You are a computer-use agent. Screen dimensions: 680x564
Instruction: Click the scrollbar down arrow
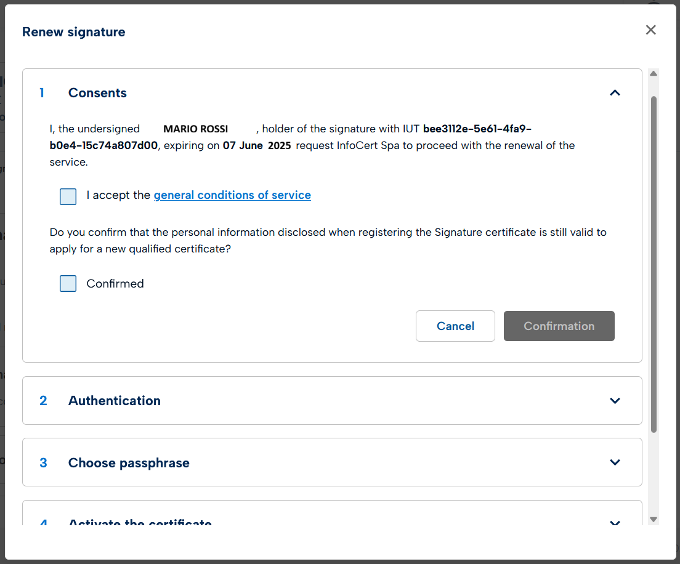click(654, 519)
